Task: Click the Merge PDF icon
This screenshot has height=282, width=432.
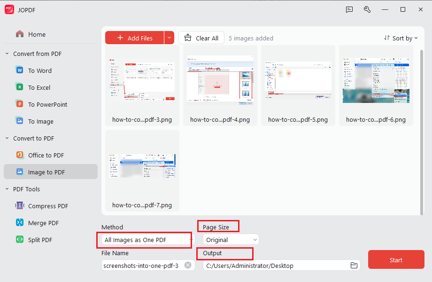Action: coord(20,222)
